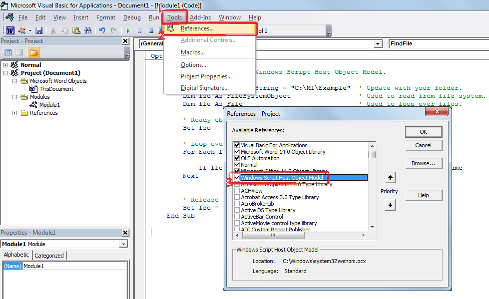Image resolution: width=489 pixels, height=299 pixels.
Task: Confirm References dialog with OK
Action: 424,132
